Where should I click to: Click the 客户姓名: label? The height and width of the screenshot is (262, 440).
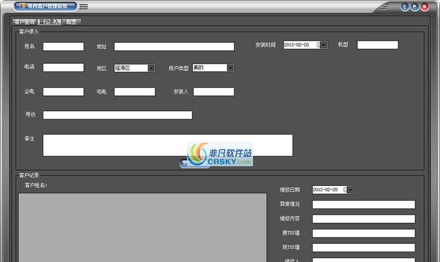(x=36, y=185)
